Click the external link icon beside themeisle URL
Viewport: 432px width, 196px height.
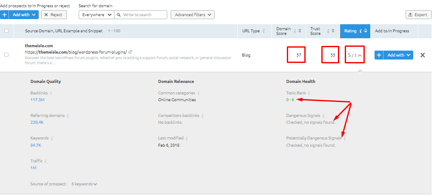click(x=130, y=52)
